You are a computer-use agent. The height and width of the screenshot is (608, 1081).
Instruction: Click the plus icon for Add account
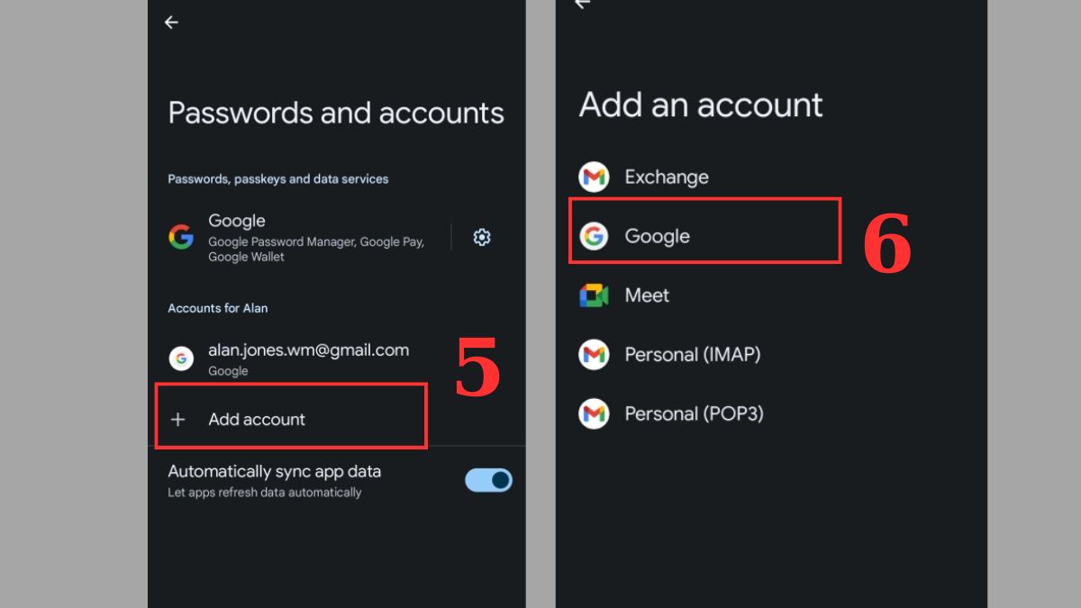point(178,419)
